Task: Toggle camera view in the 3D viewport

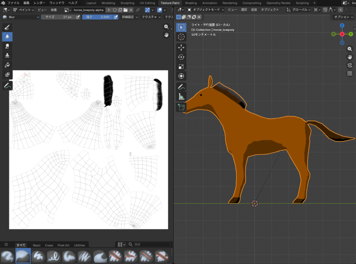Action: coord(350,65)
